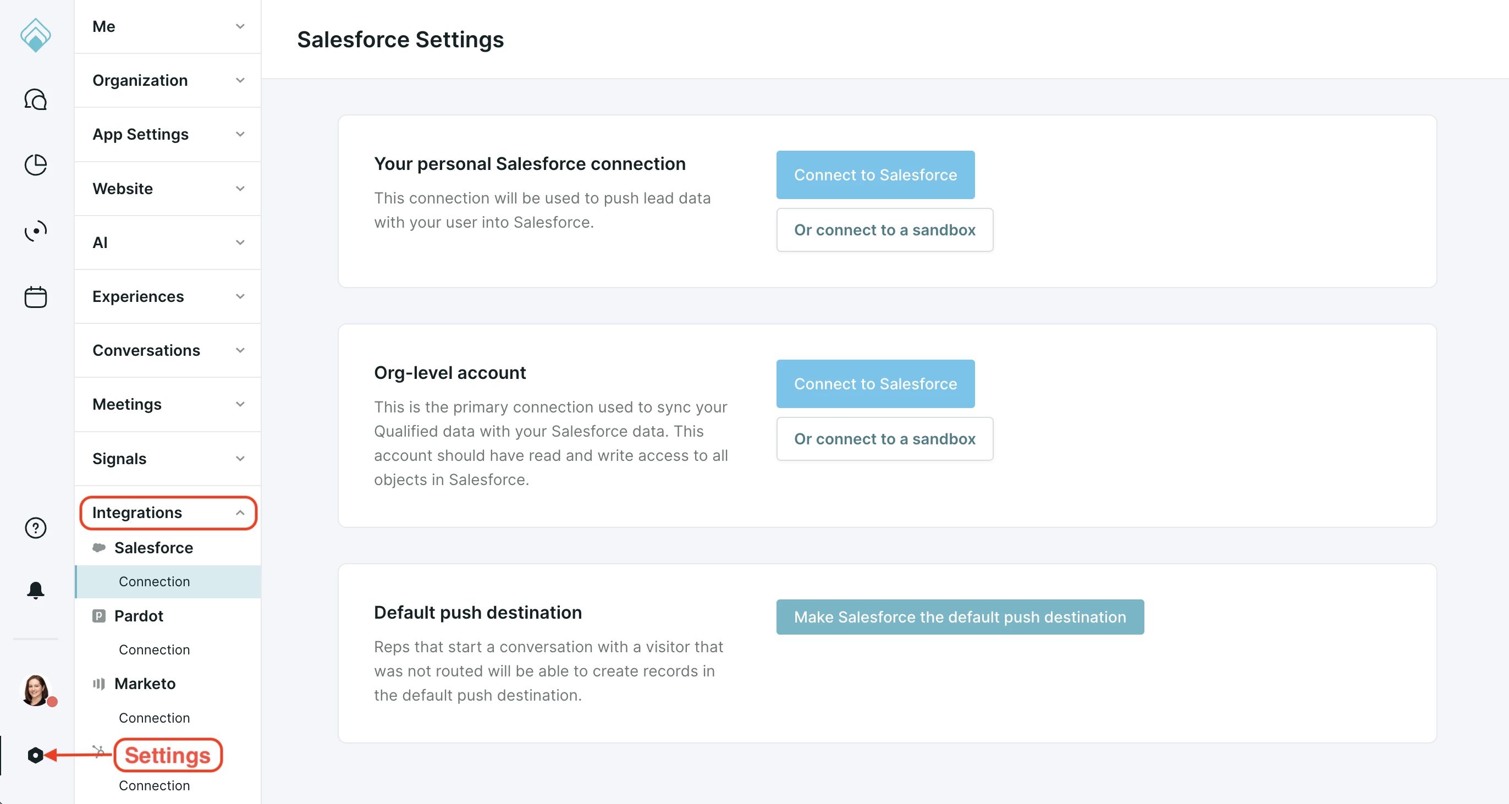Click the signals radar icon in sidebar
This screenshot has width=1509, height=804.
tap(35, 231)
